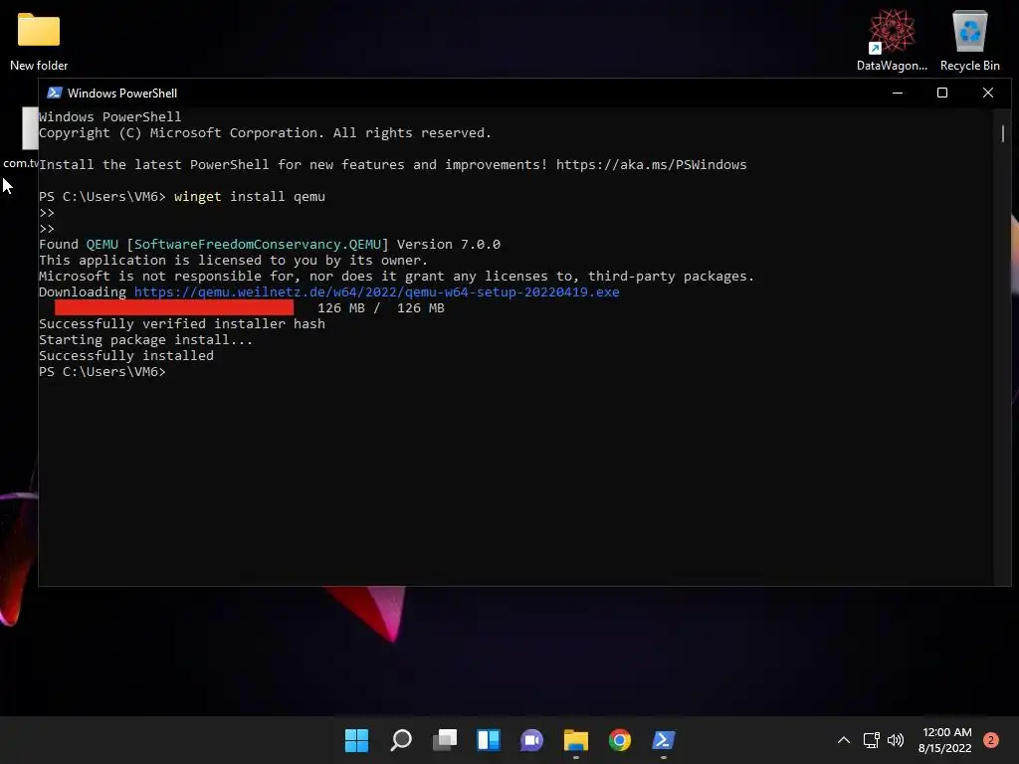Click the "winget install qemu" command text
Image resolution: width=1019 pixels, height=764 pixels.
[250, 197]
